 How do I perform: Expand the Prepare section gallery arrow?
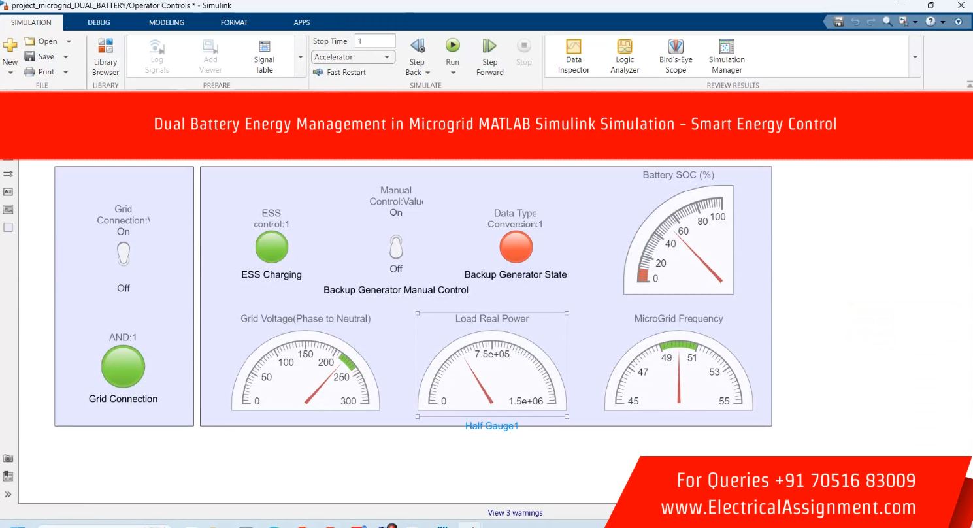[301, 57]
